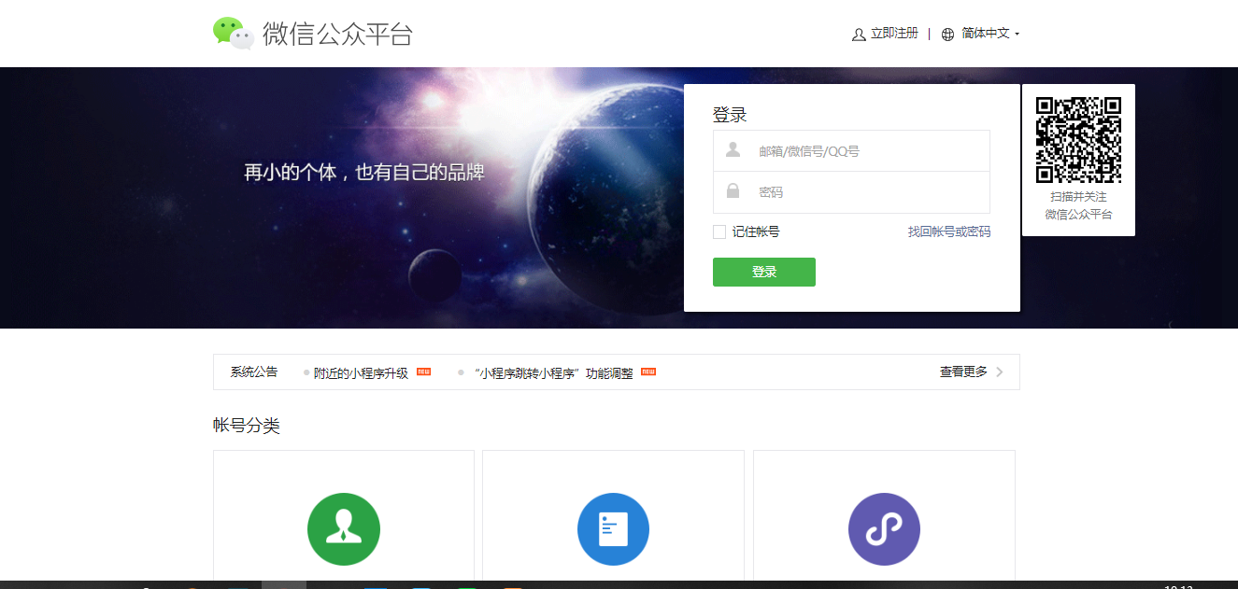Click the 微信公众平台 header title
Image resolution: width=1238 pixels, height=589 pixels.
point(337,34)
